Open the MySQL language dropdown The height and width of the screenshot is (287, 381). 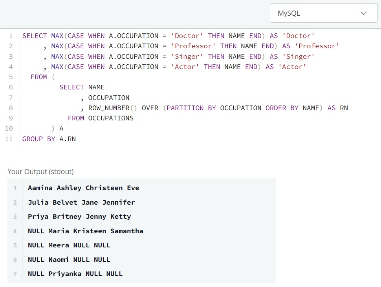324,13
